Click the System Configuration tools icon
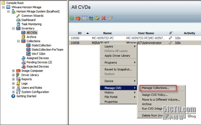This screenshot has height=125, width=201. click(18, 92)
